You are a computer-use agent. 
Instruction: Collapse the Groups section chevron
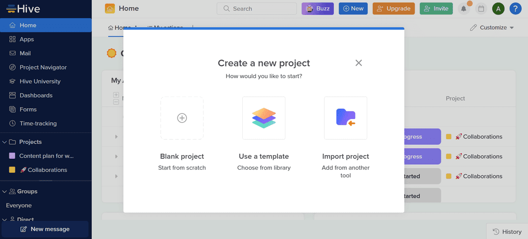pyautogui.click(x=4, y=191)
